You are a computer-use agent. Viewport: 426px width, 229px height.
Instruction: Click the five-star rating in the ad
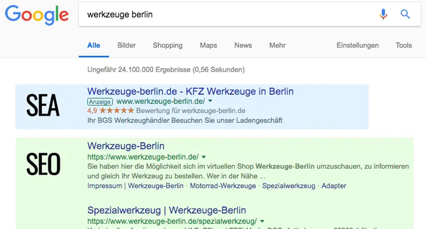click(x=117, y=111)
